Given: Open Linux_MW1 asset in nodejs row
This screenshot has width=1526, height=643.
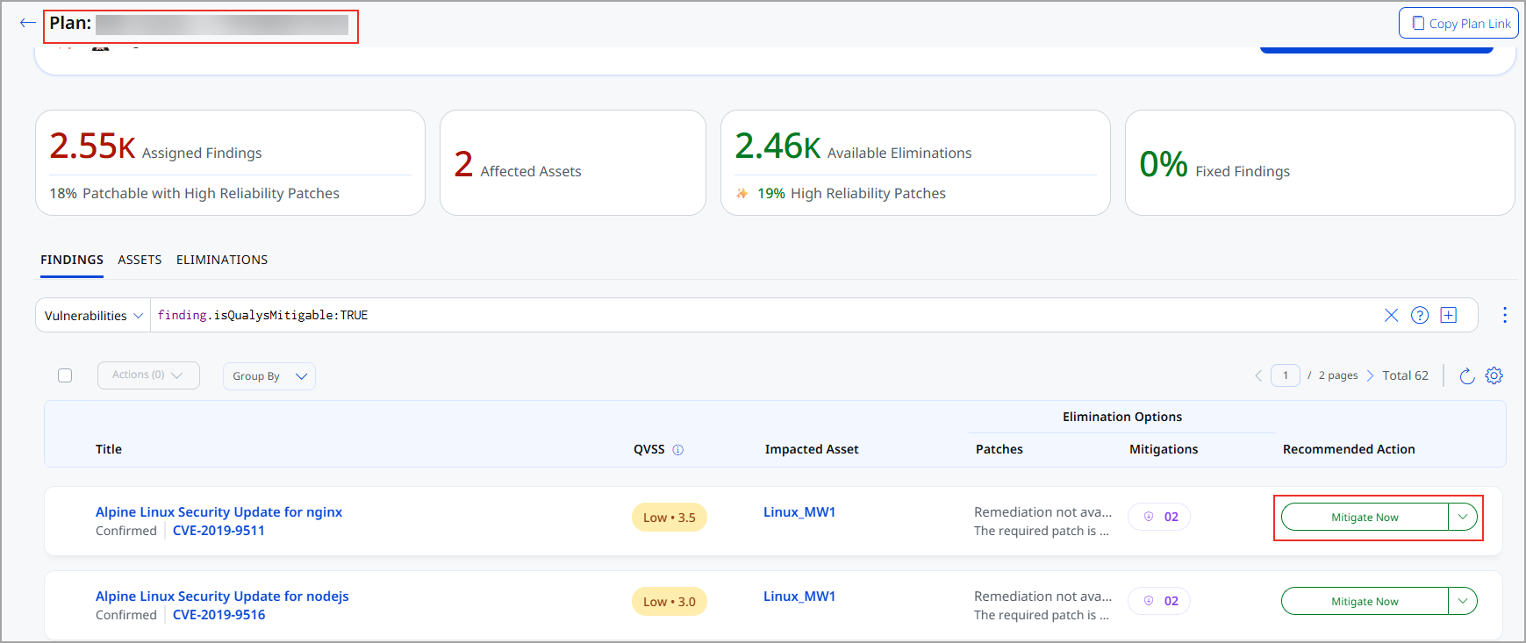Looking at the screenshot, I should 799,597.
